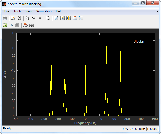
Task: Click the Print icon in toolbar
Action: point(5,18)
